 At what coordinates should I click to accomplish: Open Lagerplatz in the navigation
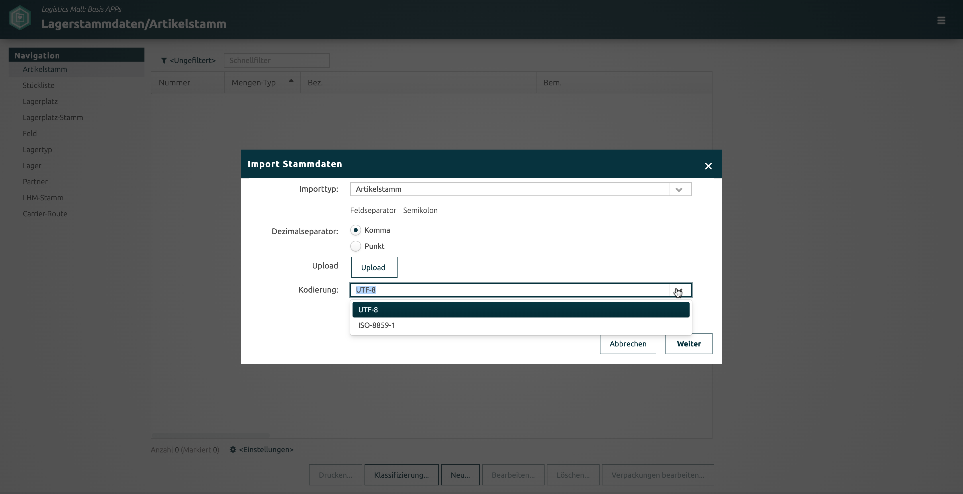pyautogui.click(x=40, y=101)
